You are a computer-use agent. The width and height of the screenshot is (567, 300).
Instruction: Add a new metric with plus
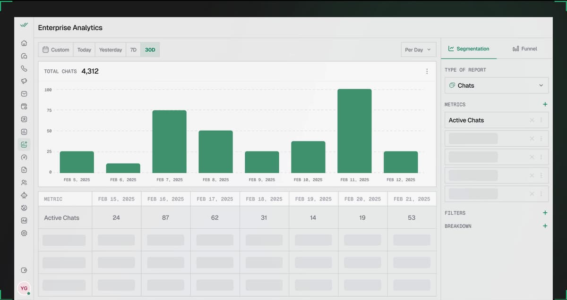[545, 104]
